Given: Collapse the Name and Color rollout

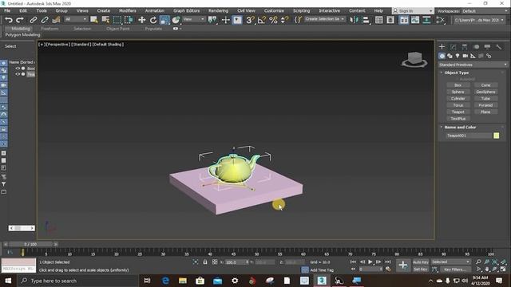Looking at the screenshot, I should pos(460,128).
